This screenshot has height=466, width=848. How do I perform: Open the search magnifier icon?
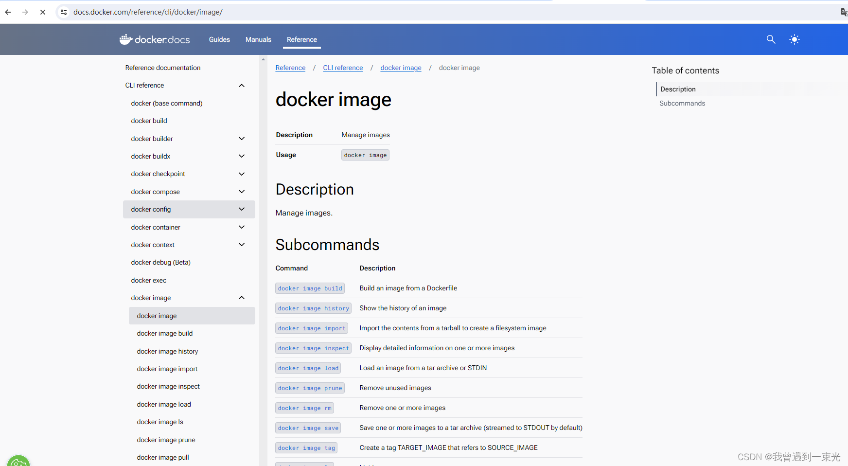pos(771,39)
